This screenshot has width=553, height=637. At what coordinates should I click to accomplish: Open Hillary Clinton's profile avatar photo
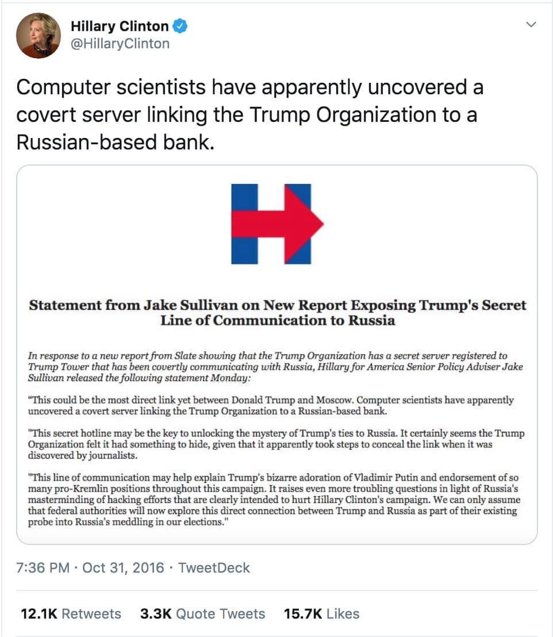(x=38, y=35)
